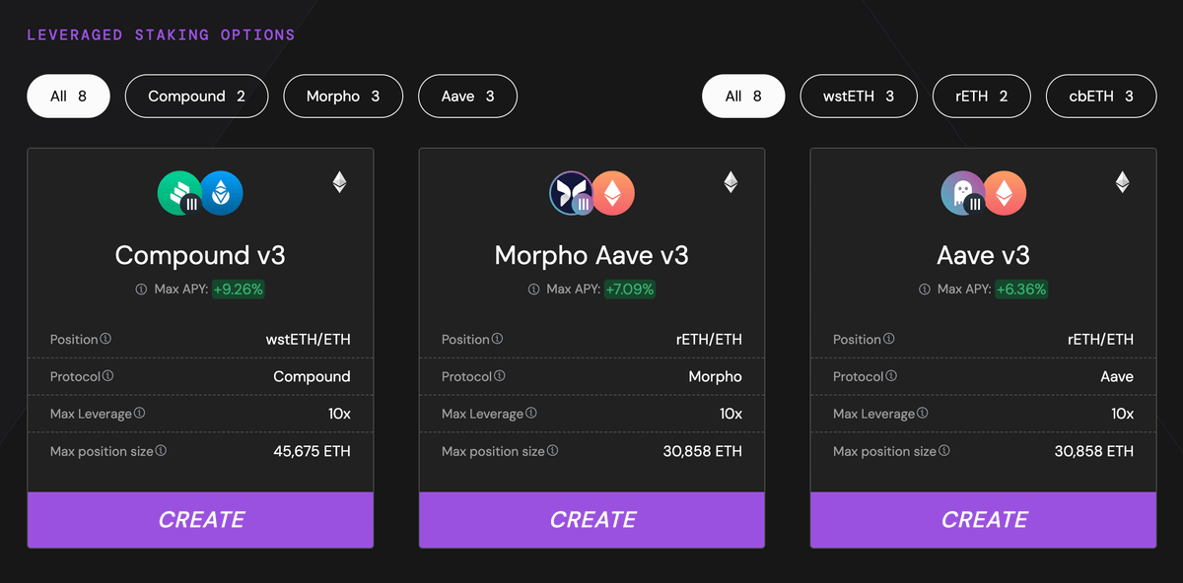Click the Aave v3 ghost token icon

point(962,193)
